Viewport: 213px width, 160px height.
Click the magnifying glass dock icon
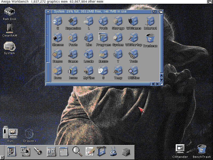click(x=77, y=151)
